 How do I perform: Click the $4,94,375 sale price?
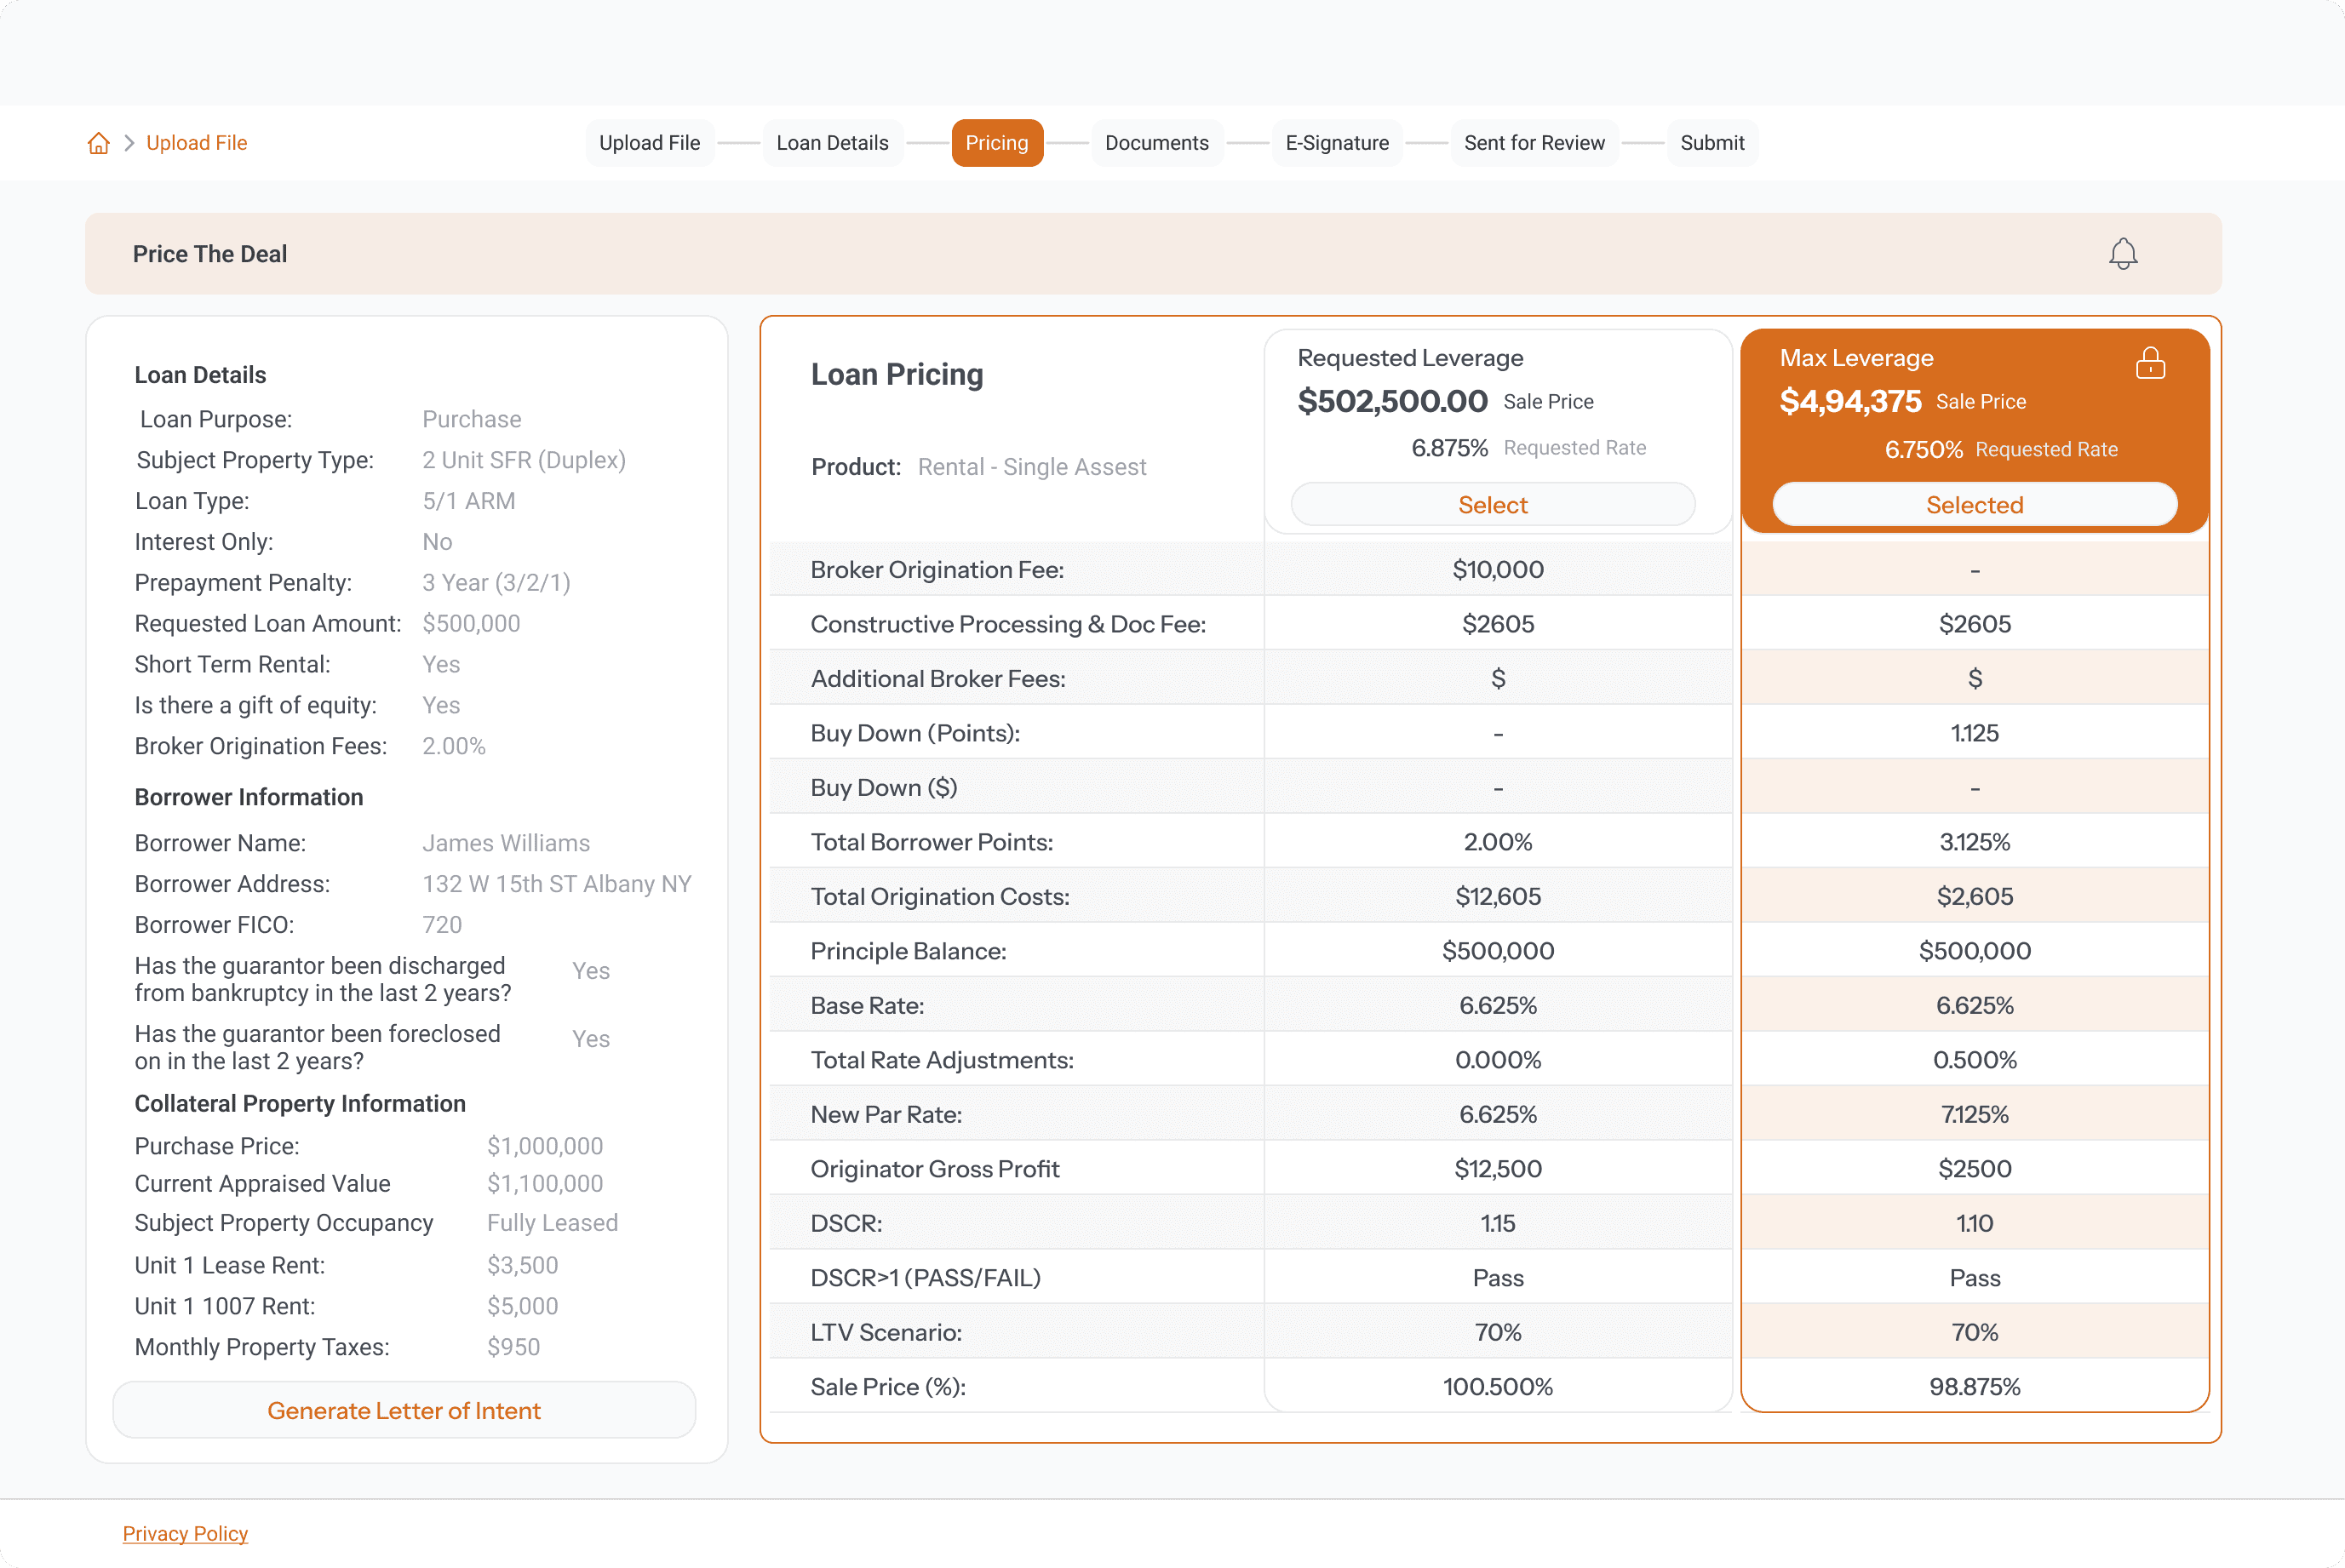click(1850, 401)
